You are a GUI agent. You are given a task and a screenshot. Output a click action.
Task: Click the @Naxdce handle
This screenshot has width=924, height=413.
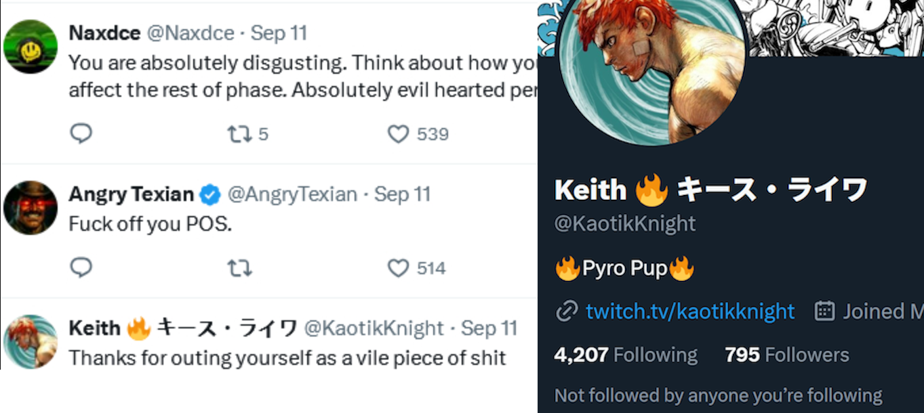(190, 33)
